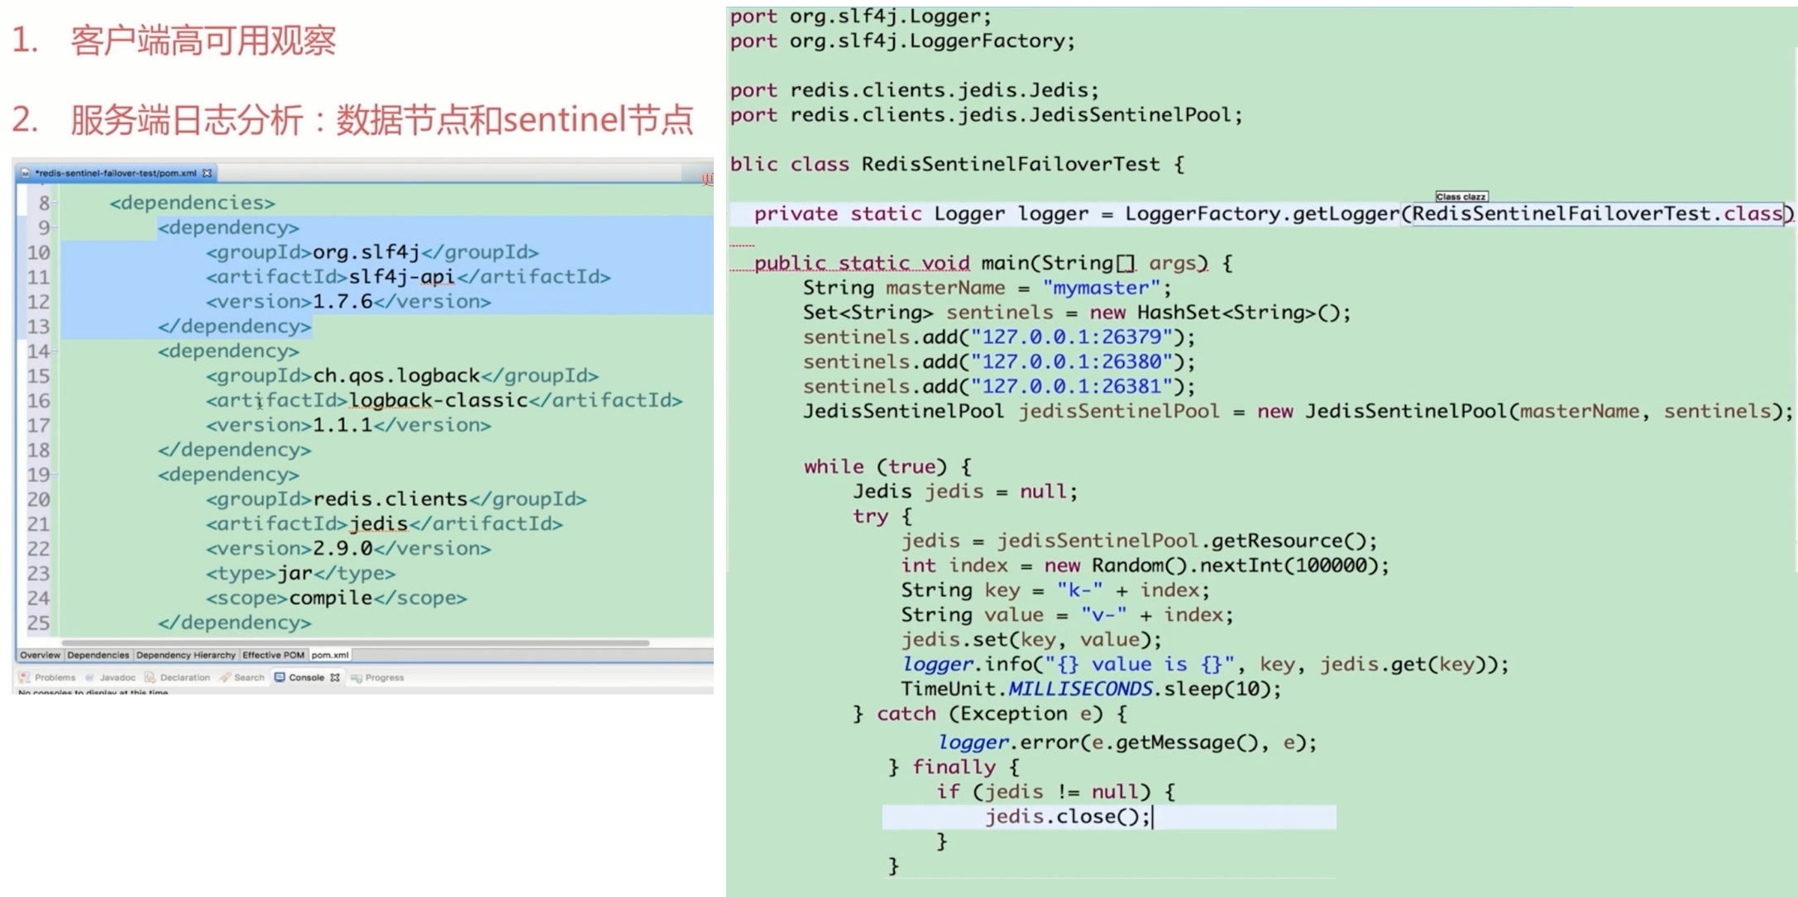
Task: Click the horizontal scrollbar of pom editor
Action: click(356, 642)
